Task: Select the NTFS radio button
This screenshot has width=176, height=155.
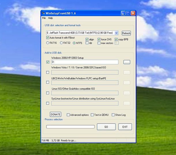Action: (74, 43)
